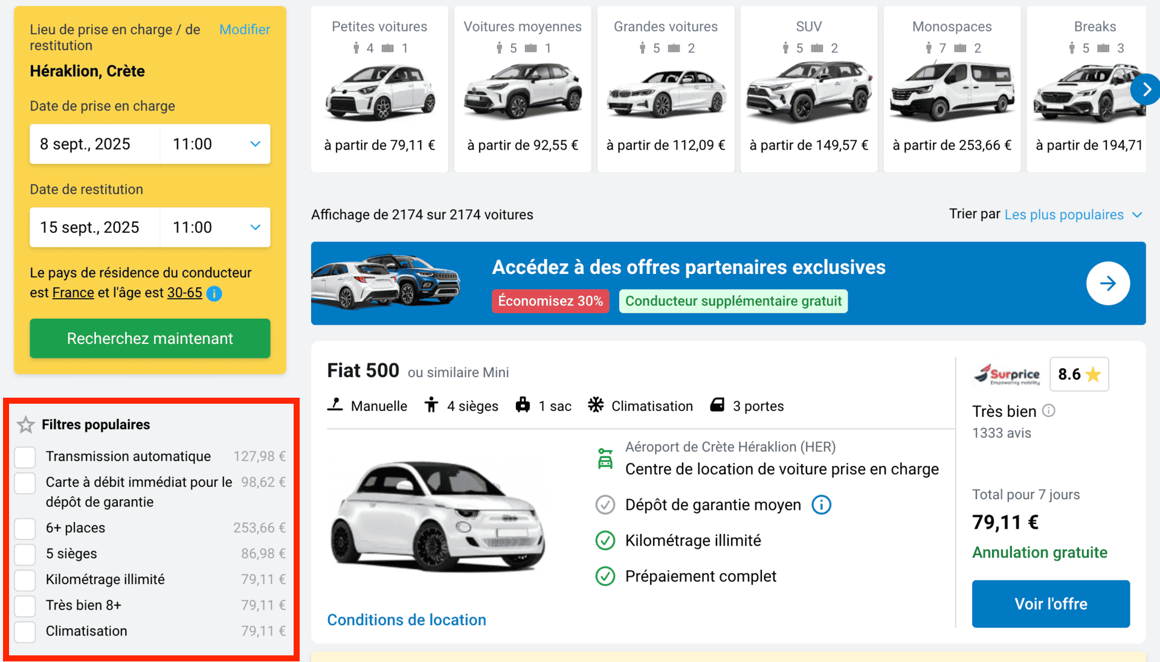The image size is (1160, 662).
Task: Click the 1 sac luggage icon
Action: point(523,405)
